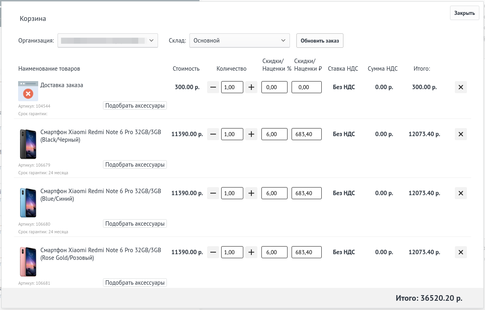Screen dimensions: 485x310
Task: Click the Количество column header
Action: click(x=231, y=69)
